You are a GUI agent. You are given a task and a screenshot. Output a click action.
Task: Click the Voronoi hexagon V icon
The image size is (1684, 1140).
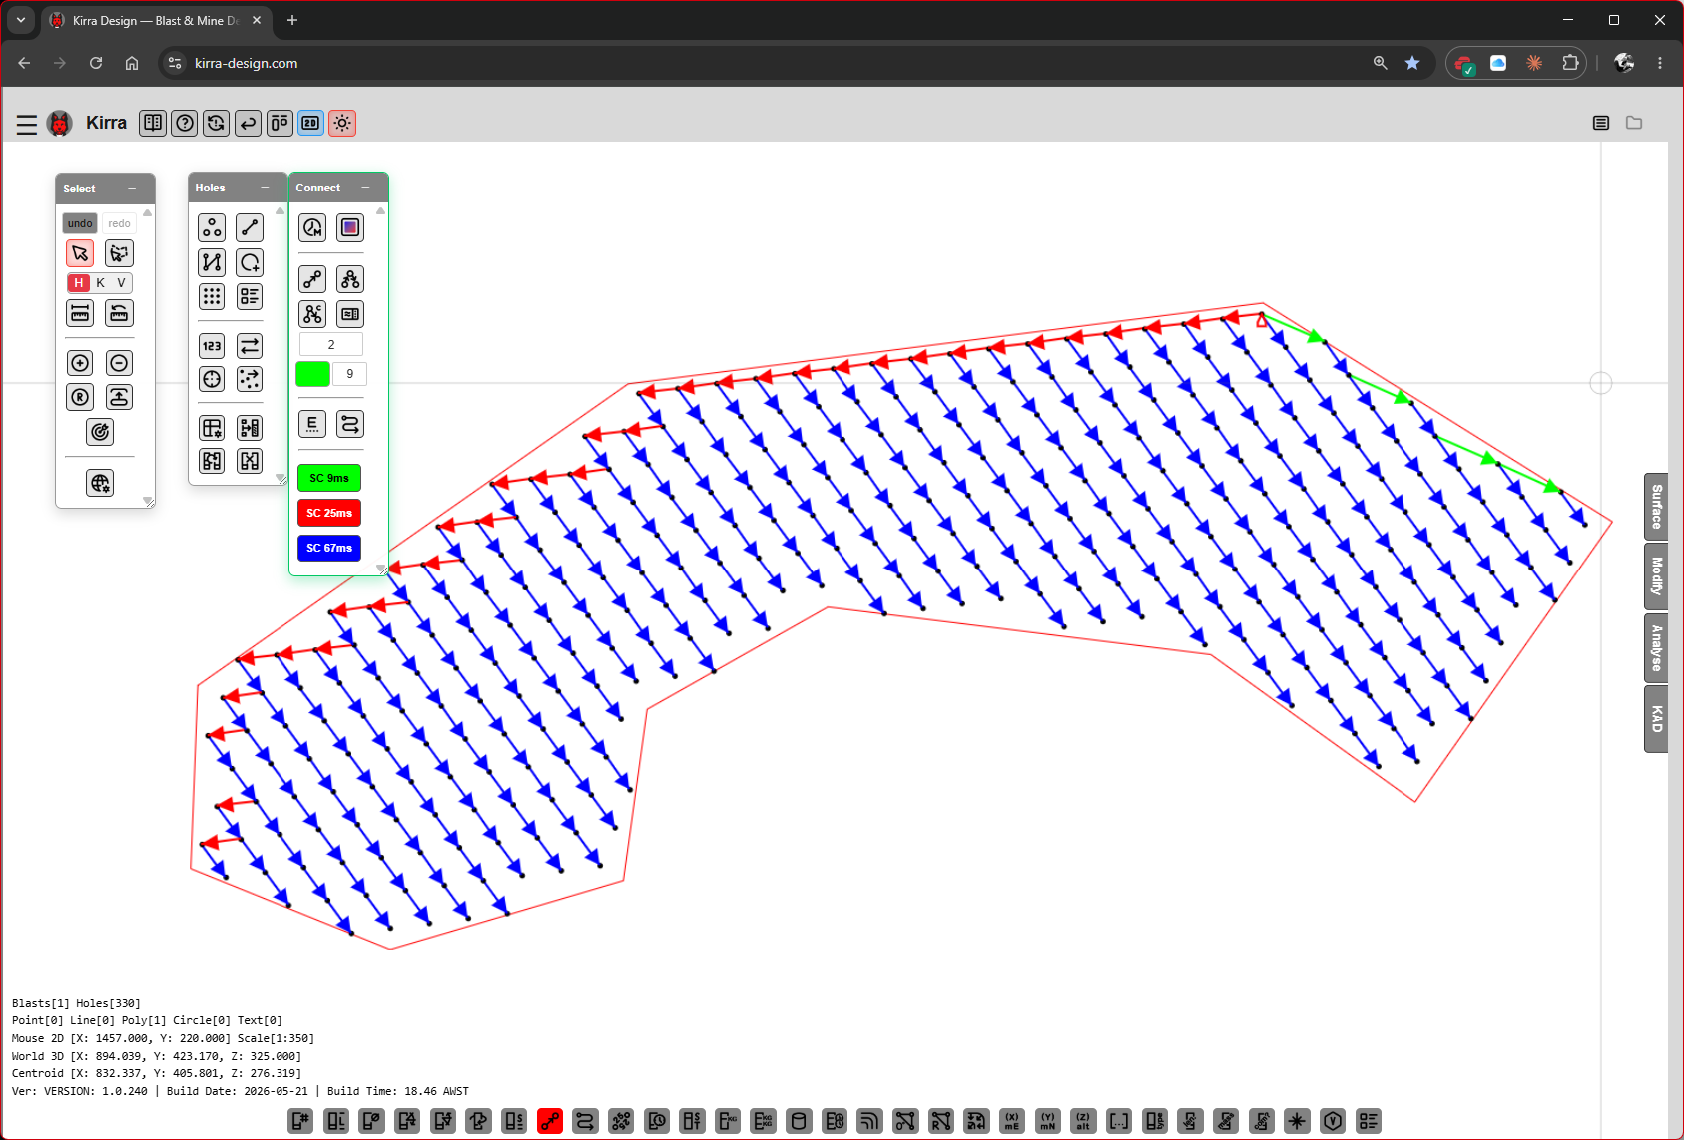pos(1333,1121)
